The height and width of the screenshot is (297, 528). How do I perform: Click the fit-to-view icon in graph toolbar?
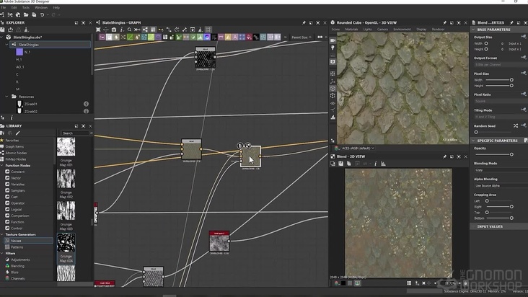click(x=98, y=30)
